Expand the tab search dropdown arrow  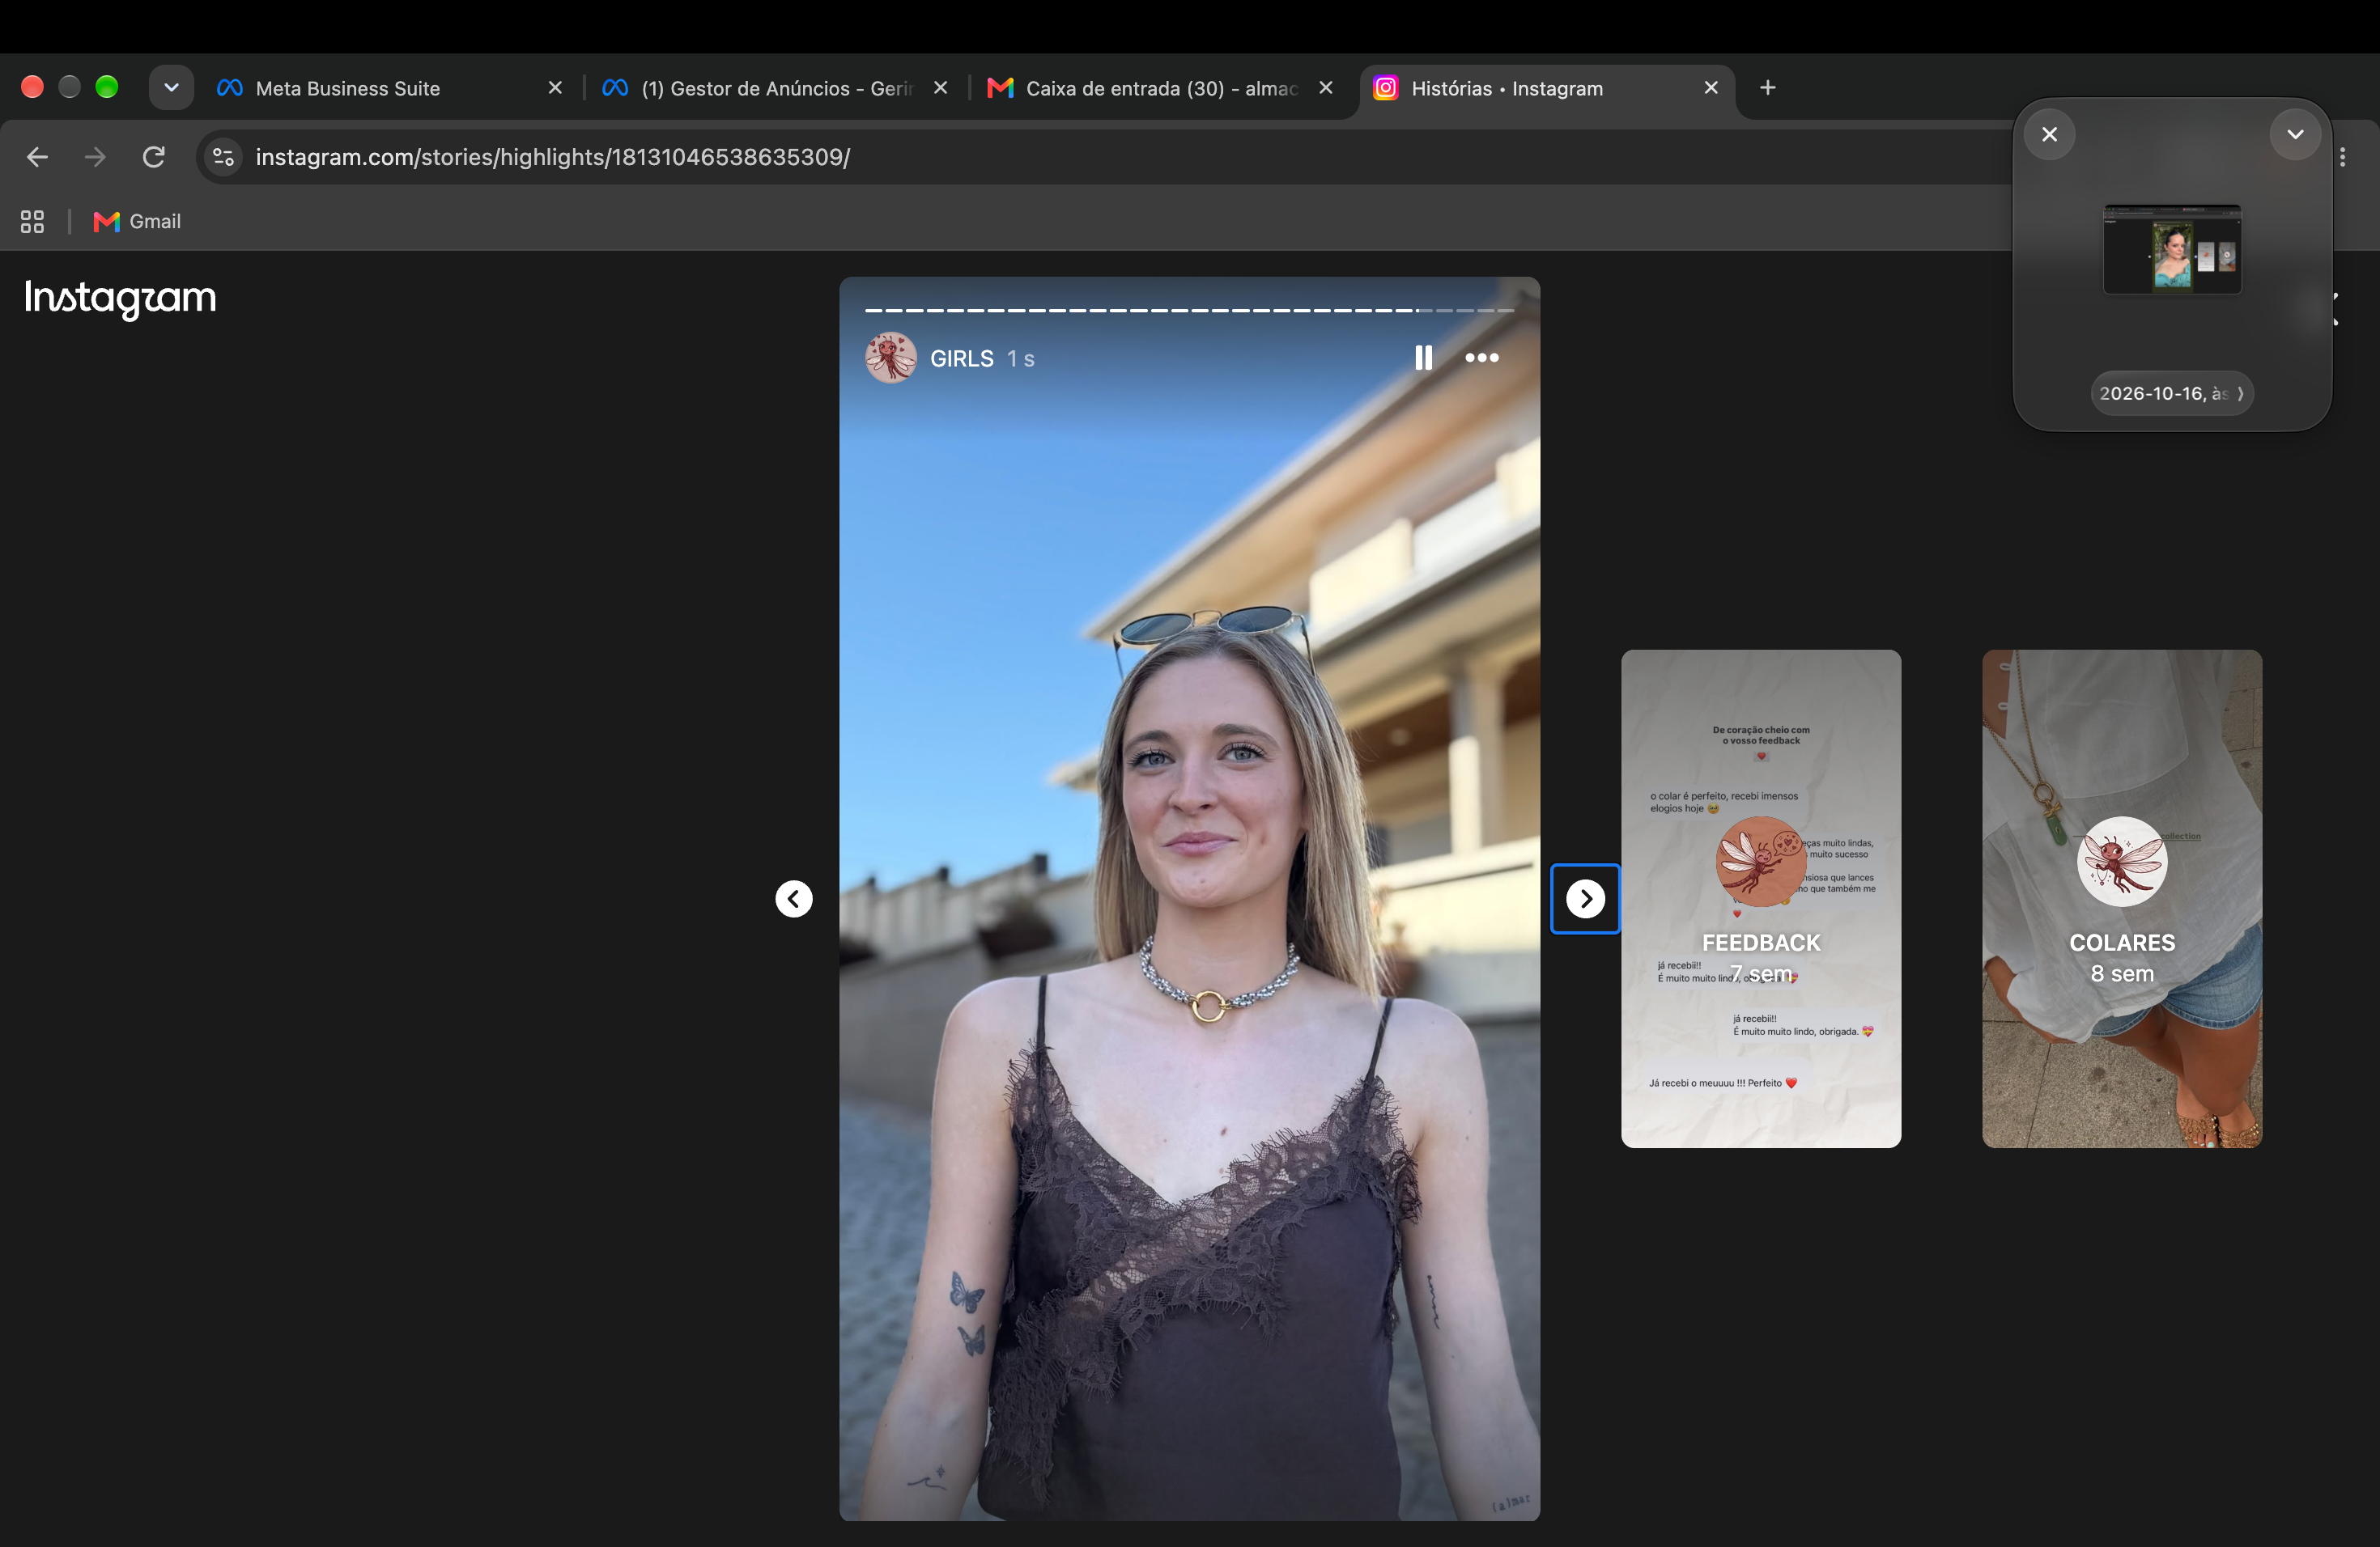(171, 88)
